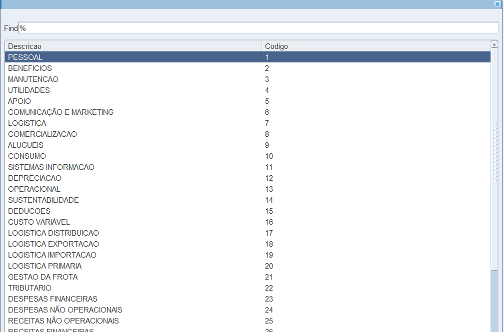Click code cell 23 in Codigo column
This screenshot has width=504, height=332.
point(376,299)
